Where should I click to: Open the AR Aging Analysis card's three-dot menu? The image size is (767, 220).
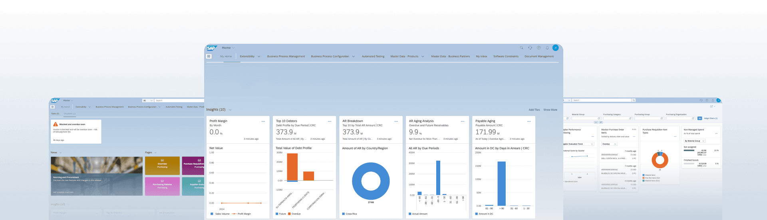[462, 121]
